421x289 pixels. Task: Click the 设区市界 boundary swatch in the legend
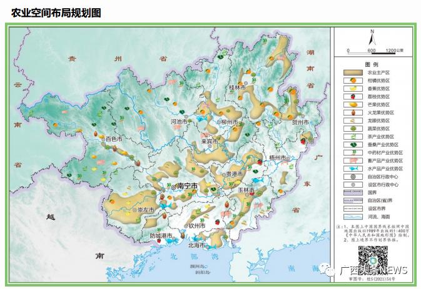(x=353, y=208)
